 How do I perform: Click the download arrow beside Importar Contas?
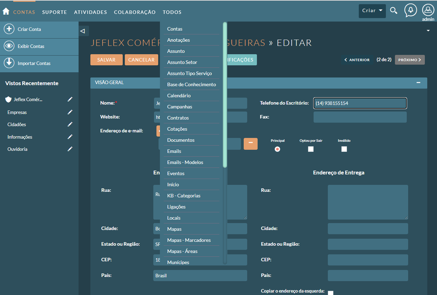click(9, 63)
